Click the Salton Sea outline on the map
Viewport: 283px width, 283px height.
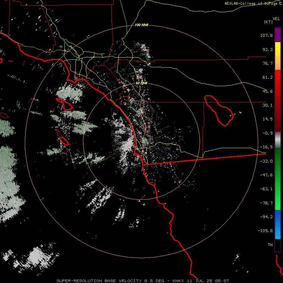(x=219, y=111)
